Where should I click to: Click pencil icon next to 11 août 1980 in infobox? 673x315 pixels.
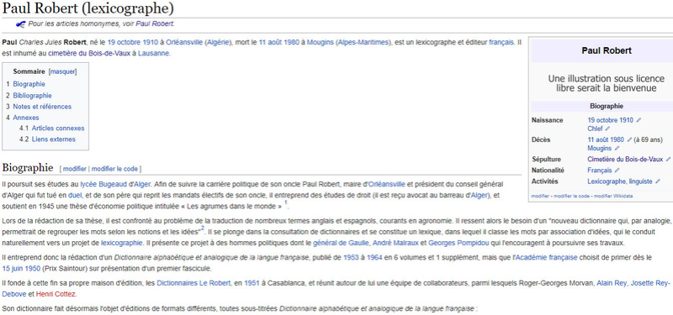(629, 139)
